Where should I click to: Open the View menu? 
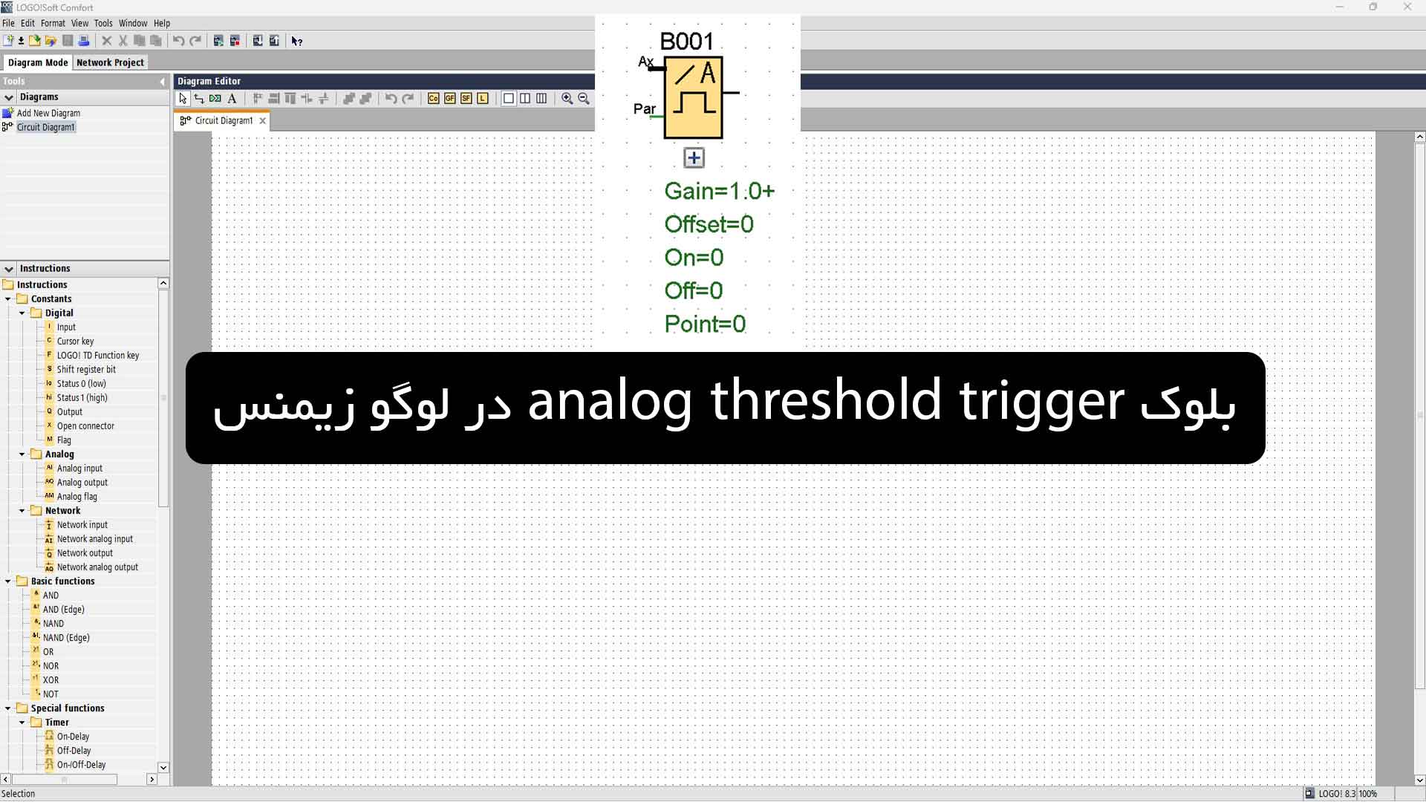[x=79, y=22]
